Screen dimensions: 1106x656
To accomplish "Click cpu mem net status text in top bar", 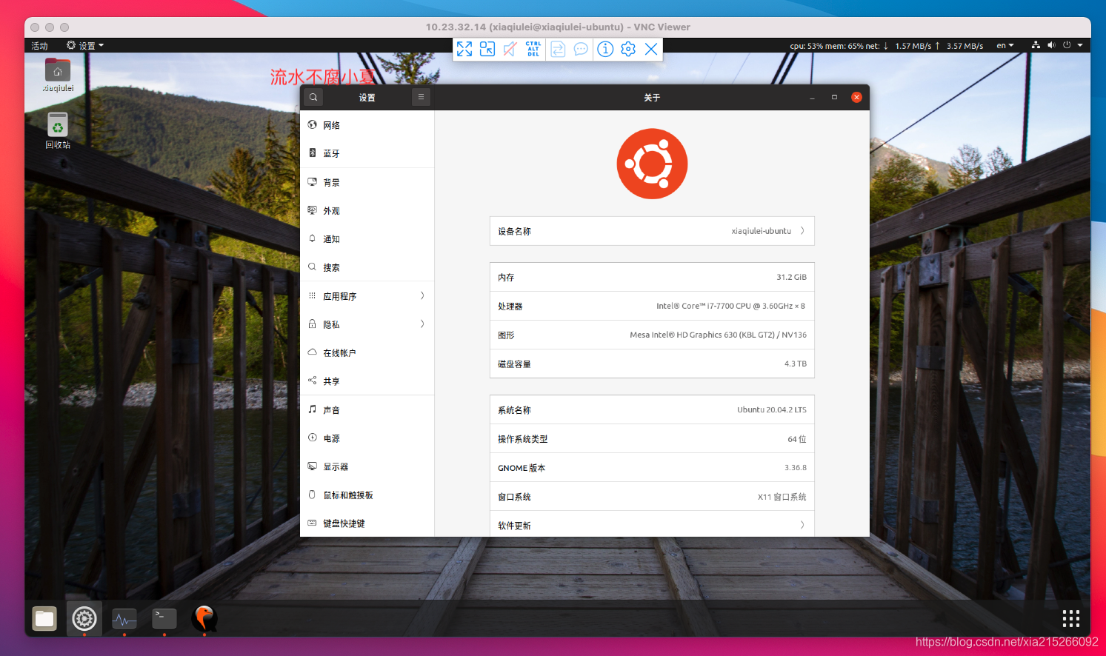I will point(886,45).
